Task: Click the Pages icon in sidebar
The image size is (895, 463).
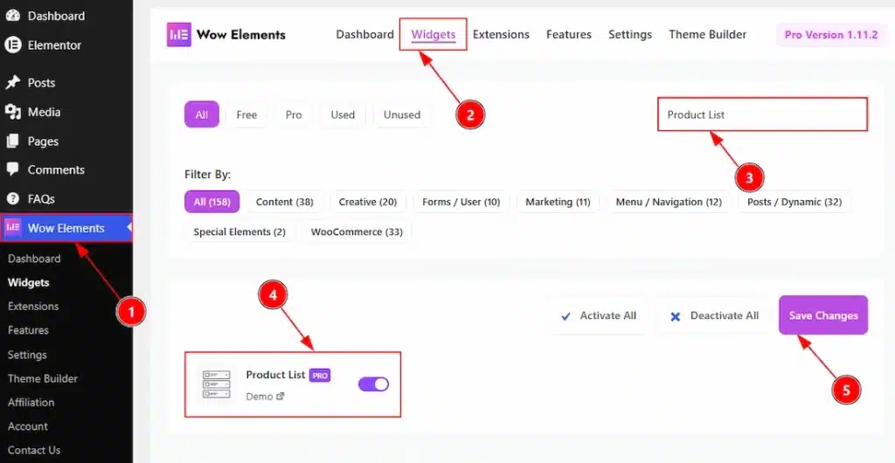Action: click(x=12, y=141)
